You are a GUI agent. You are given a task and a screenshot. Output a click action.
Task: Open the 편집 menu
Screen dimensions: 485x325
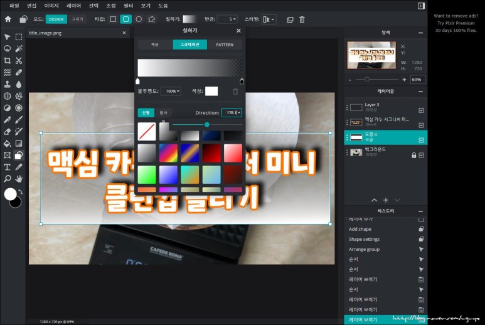31,6
